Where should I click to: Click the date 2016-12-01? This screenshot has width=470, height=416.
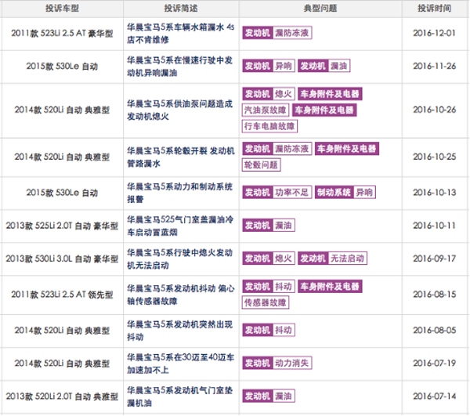coord(434,33)
